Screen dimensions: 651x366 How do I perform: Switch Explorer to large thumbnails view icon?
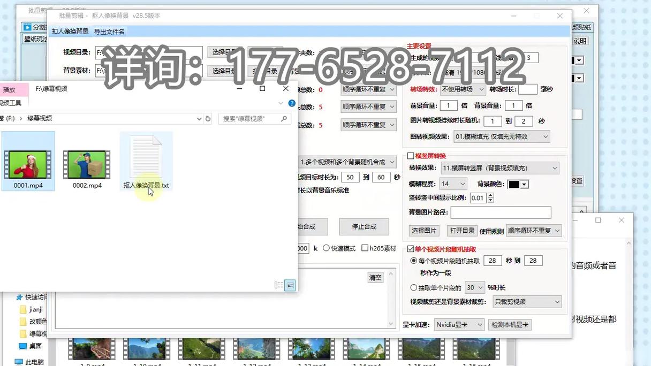pyautogui.click(x=290, y=285)
